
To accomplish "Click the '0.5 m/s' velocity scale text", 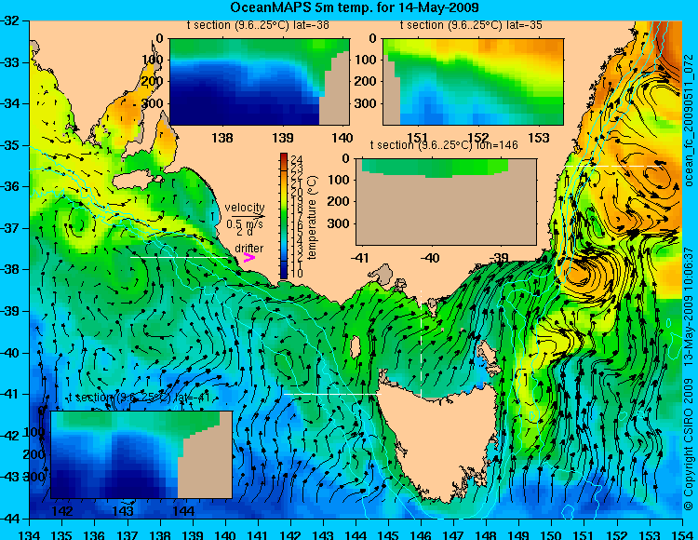I will pyautogui.click(x=245, y=224).
